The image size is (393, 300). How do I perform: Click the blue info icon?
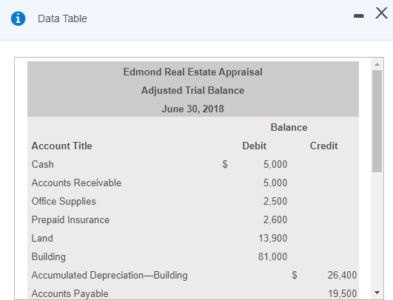coord(18,18)
